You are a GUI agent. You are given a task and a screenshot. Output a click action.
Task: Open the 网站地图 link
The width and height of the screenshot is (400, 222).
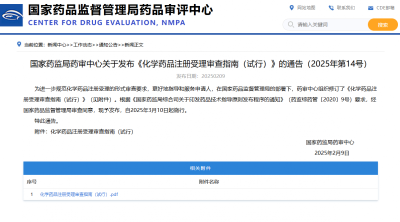[x=306, y=8]
